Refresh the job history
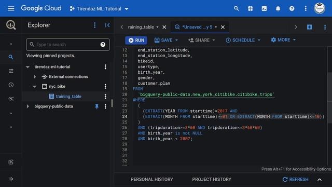Screen dimensions: 332x187 (x=295, y=179)
